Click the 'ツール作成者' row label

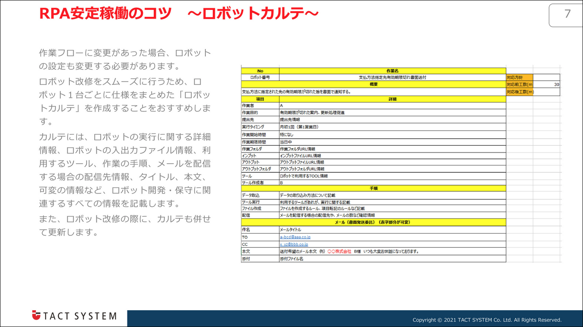260,183
